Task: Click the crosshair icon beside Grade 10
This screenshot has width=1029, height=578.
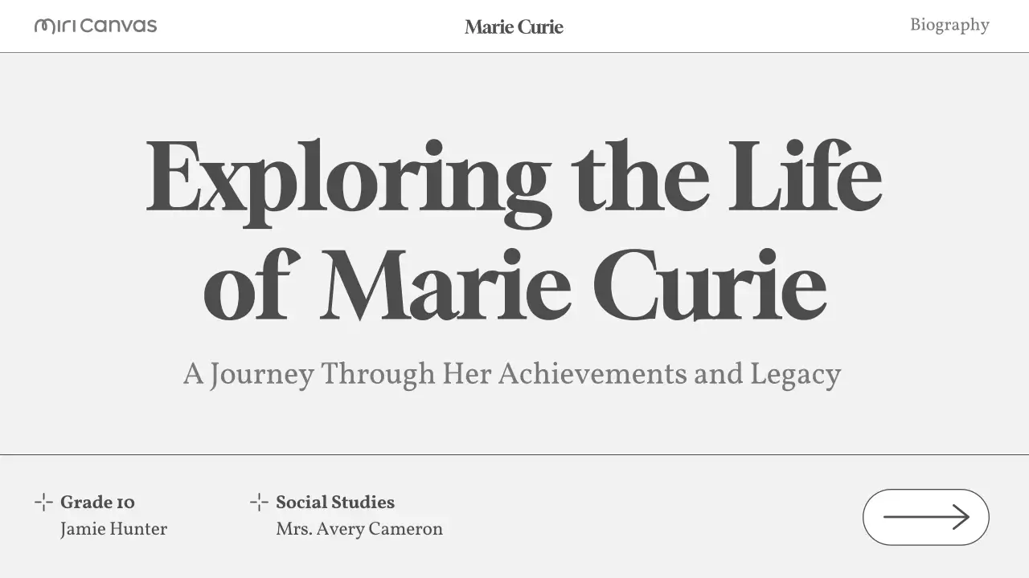Action: [43, 503]
